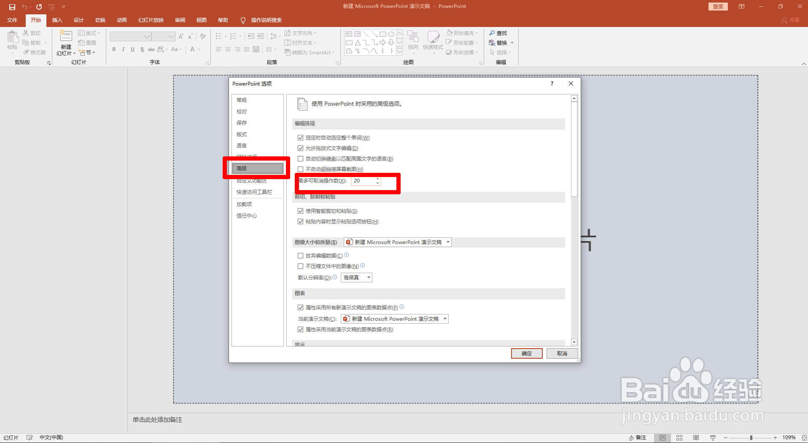Click maximum undo count input field
This screenshot has height=443, width=808.
click(x=363, y=181)
